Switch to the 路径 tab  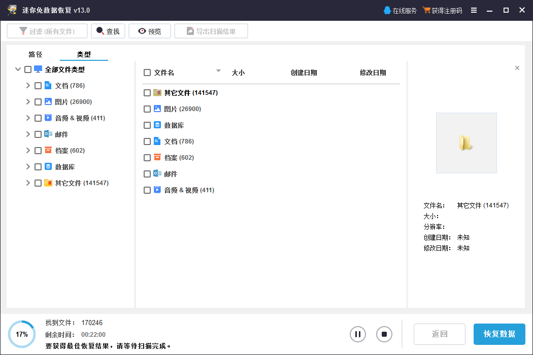pos(36,54)
